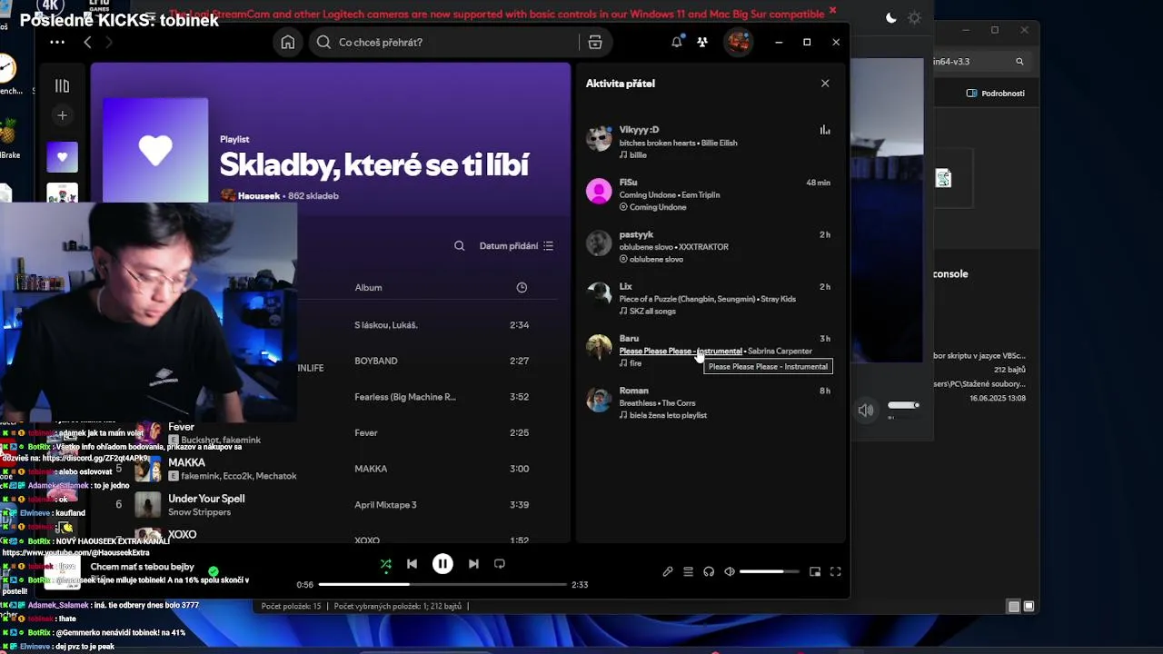Close the Aktivita přátel panel

825,84
